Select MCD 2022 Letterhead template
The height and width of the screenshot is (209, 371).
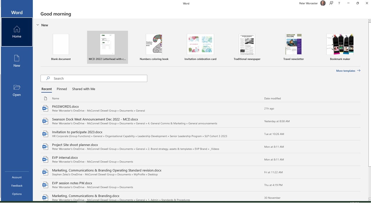(107, 47)
